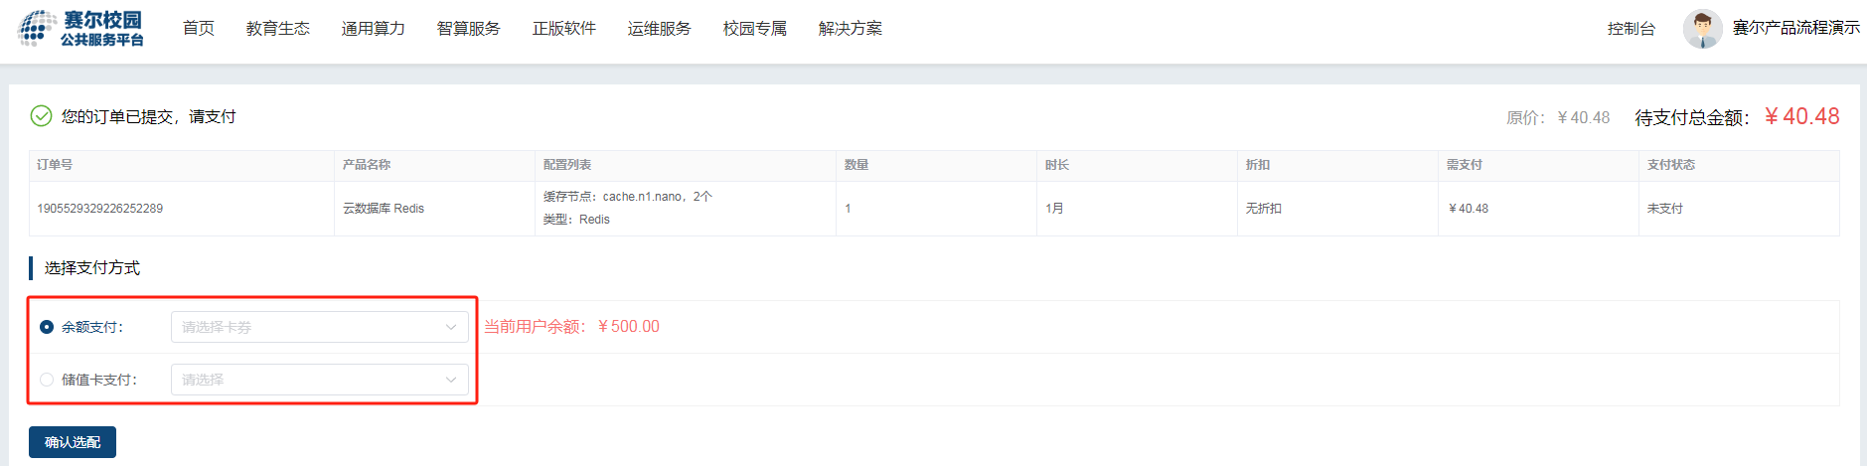
Task: Go to 教育生态 in the navigation
Action: point(278,29)
